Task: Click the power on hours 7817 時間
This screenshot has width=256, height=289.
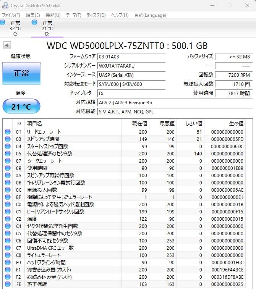Action: (234, 94)
